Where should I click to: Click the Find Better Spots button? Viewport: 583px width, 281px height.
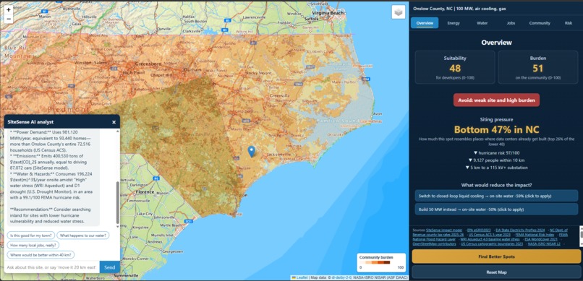496,256
